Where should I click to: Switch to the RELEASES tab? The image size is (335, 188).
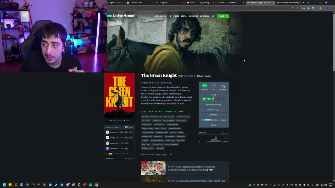[x=179, y=112]
